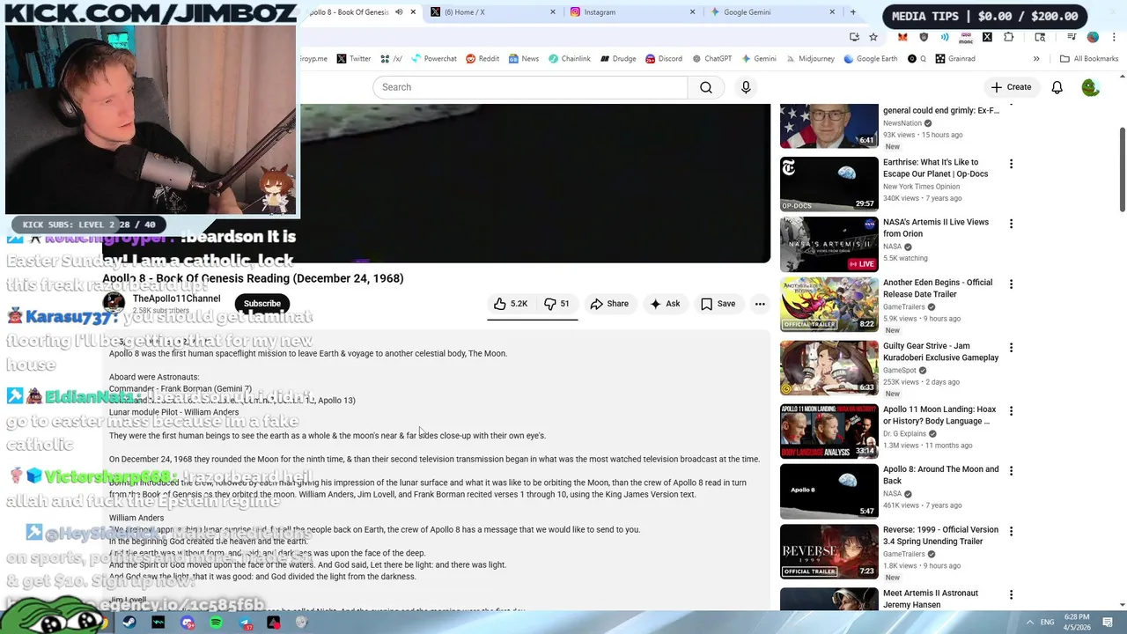The height and width of the screenshot is (634, 1127).
Task: Open Apollo 11 Moon Landing: Hoax or History title
Action: (939, 416)
